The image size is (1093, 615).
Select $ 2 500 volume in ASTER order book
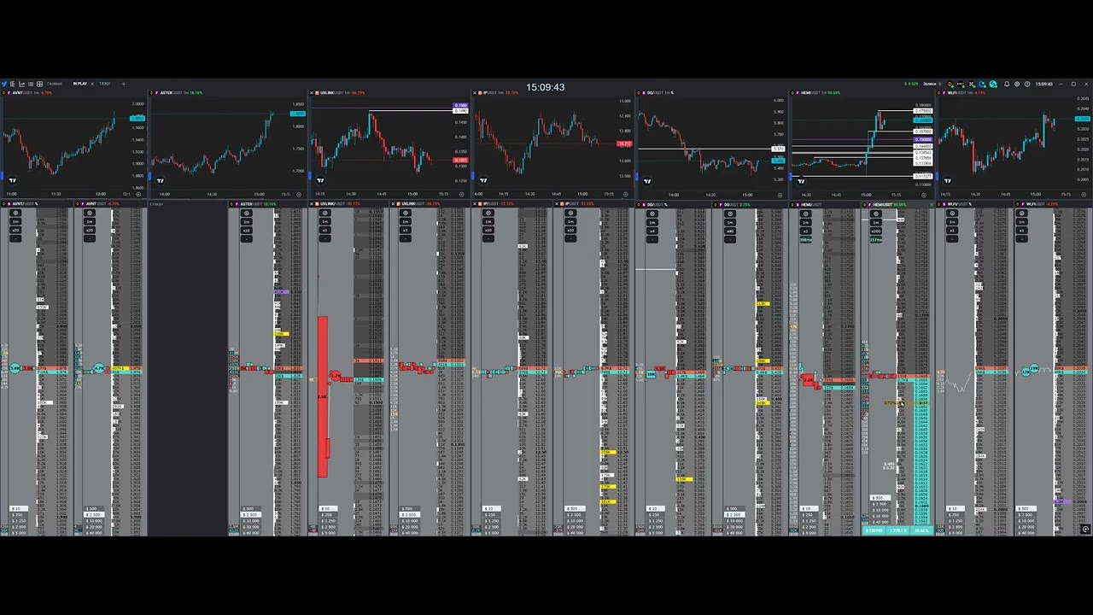[x=250, y=515]
